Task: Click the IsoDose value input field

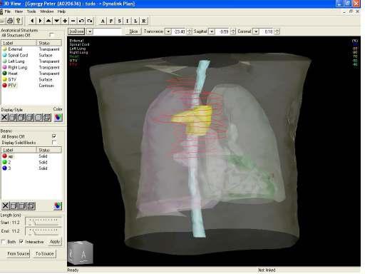Action: pos(107,31)
